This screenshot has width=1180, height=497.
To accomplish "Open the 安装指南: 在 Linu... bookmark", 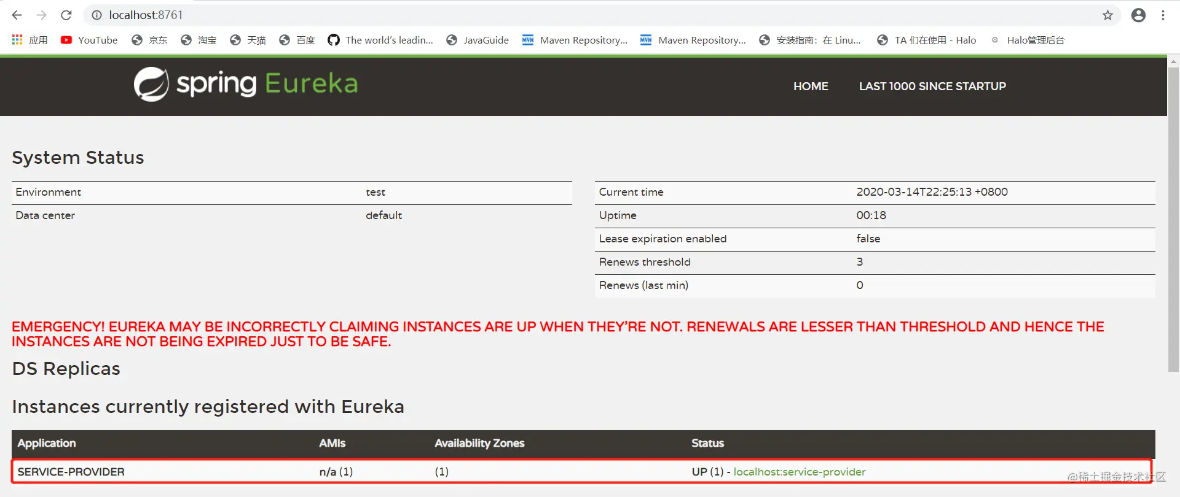I will 810,40.
